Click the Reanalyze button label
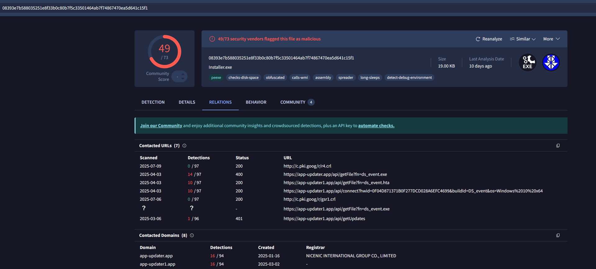Image resolution: width=596 pixels, height=269 pixels. [492, 39]
